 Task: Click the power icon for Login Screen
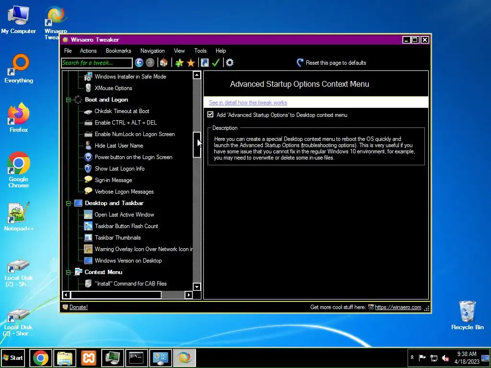pos(88,157)
